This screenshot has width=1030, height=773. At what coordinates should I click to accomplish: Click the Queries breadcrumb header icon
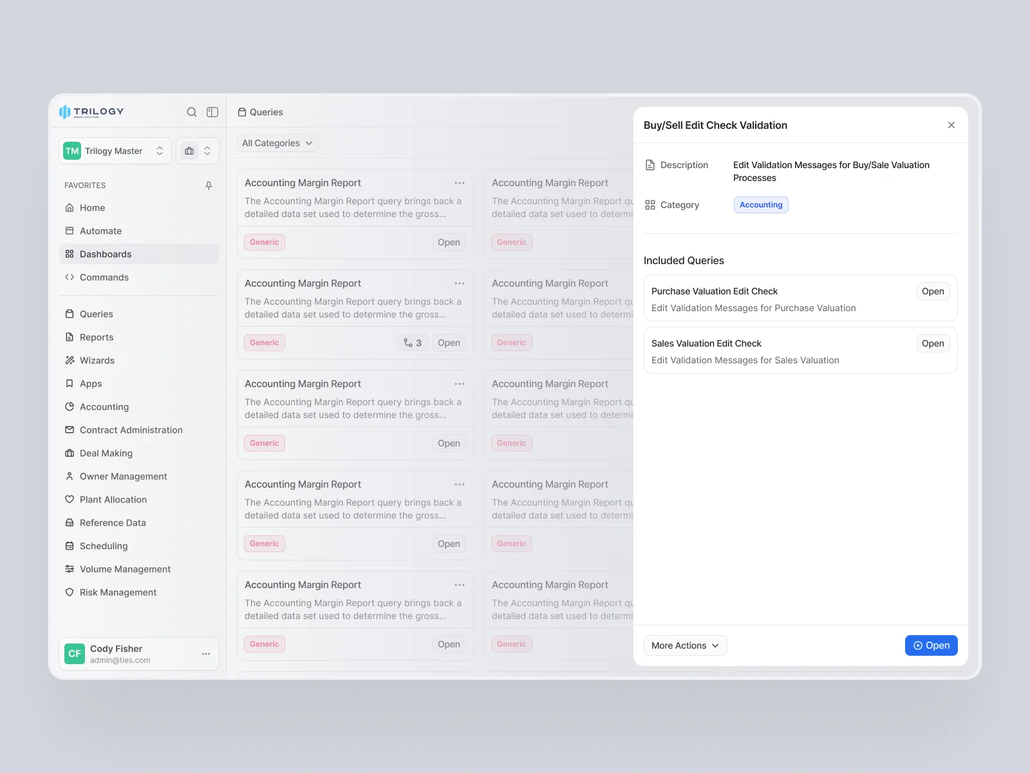pyautogui.click(x=242, y=112)
